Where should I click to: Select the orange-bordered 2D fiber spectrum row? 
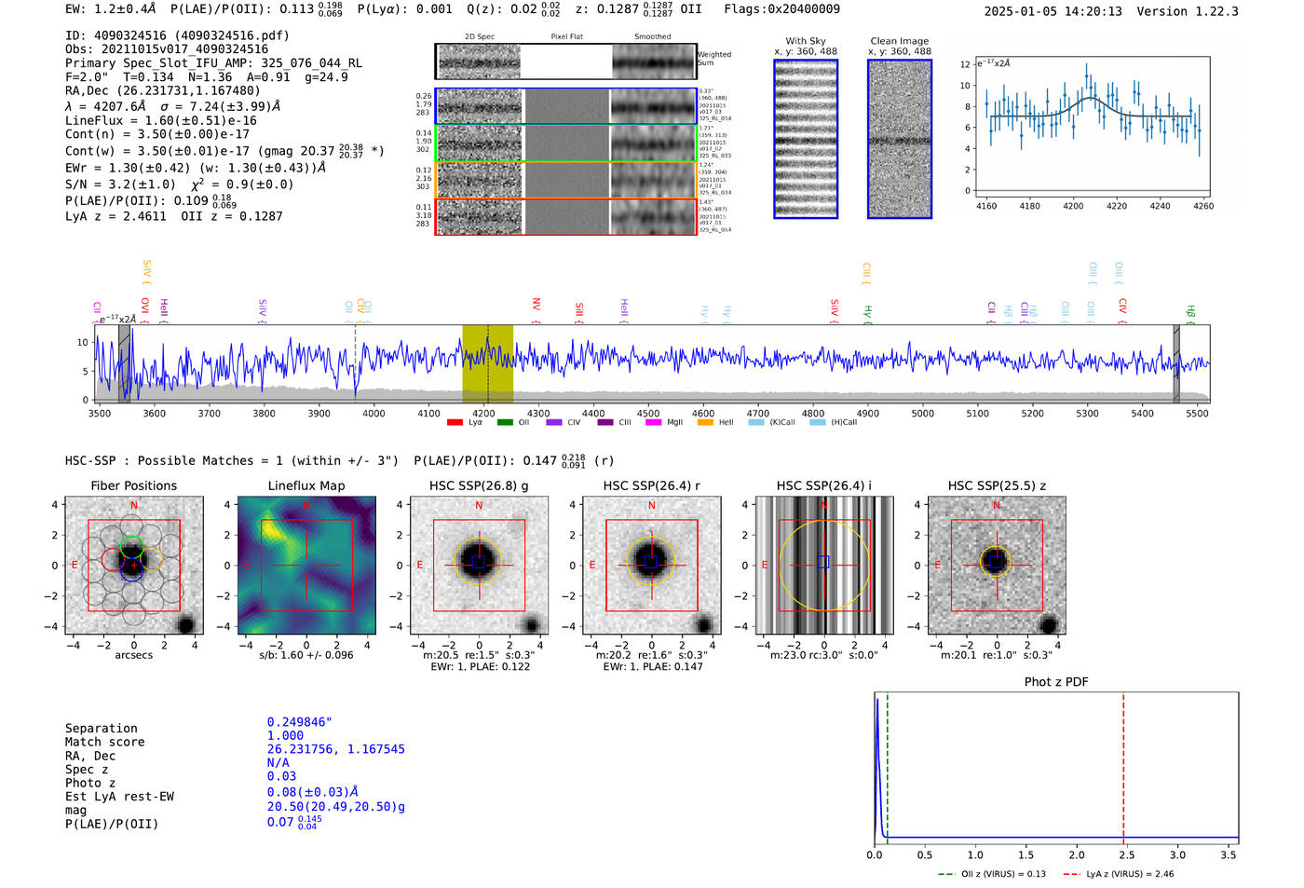(x=566, y=180)
